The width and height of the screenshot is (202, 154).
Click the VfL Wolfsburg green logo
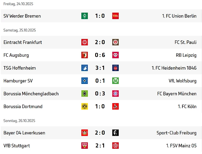coord(115,81)
